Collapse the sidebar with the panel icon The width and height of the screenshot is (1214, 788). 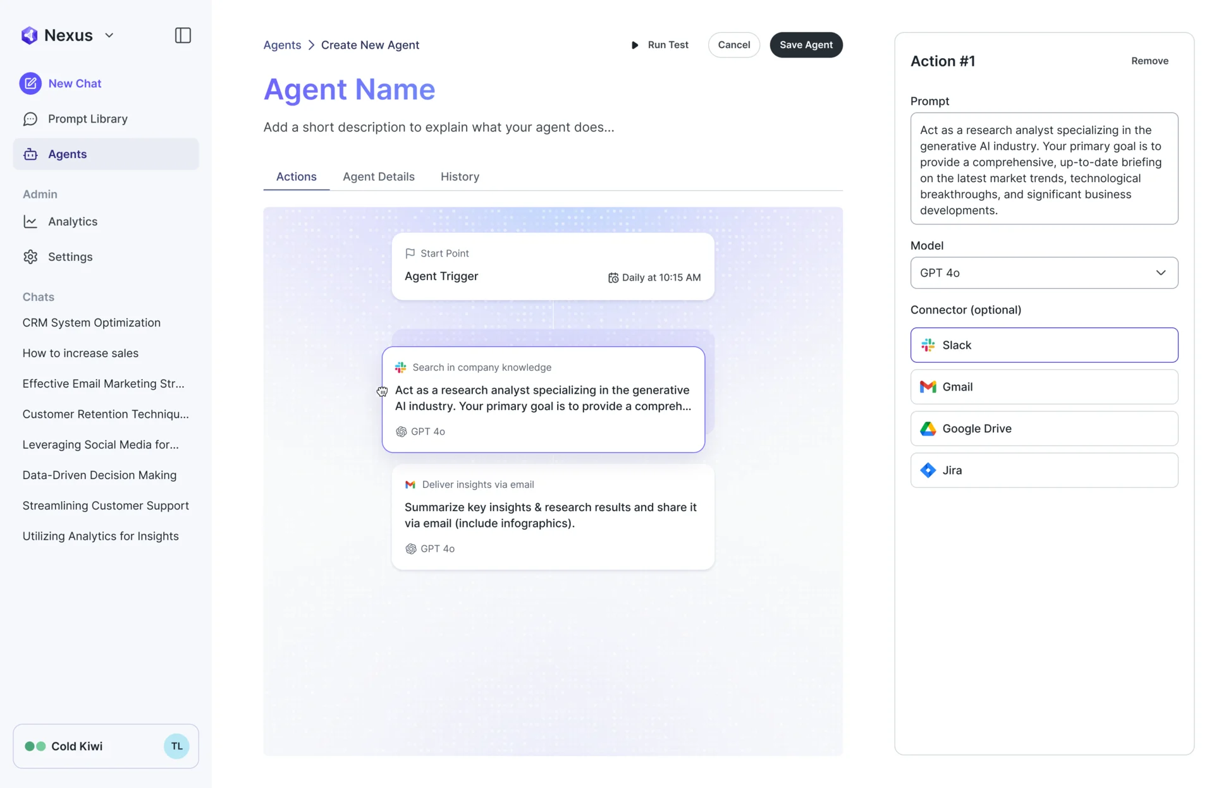click(x=183, y=35)
